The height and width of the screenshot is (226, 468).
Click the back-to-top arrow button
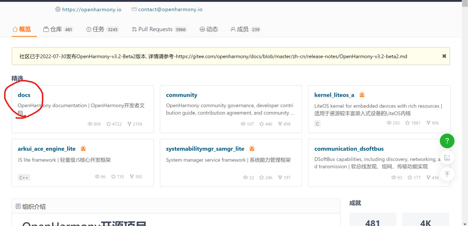click(447, 174)
